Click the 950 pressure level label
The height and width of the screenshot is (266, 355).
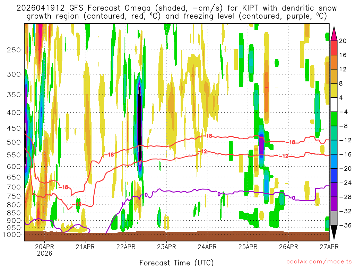[14, 228]
